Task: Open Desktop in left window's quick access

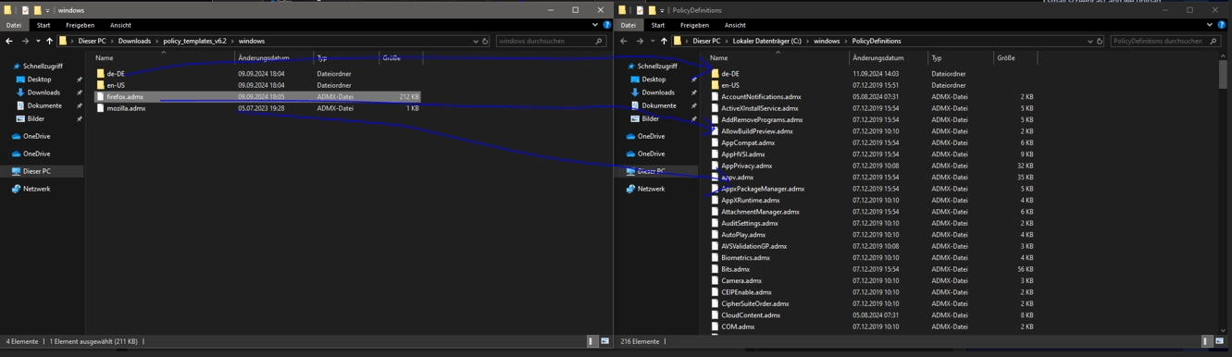Action: (39, 80)
